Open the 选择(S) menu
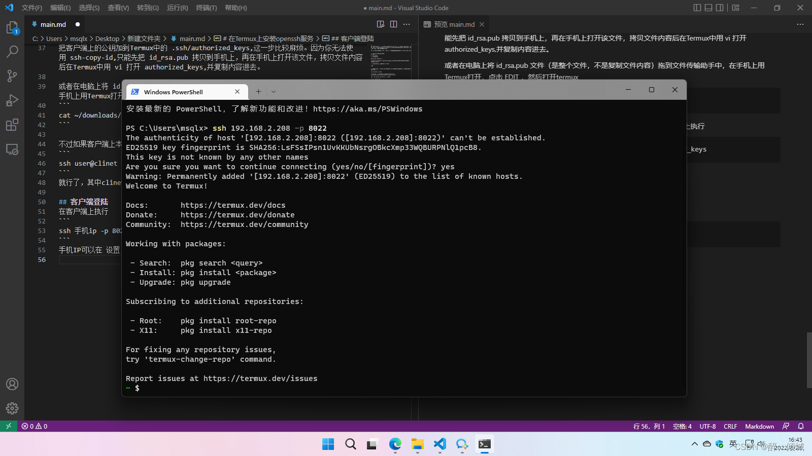The image size is (812, 456). [x=89, y=8]
